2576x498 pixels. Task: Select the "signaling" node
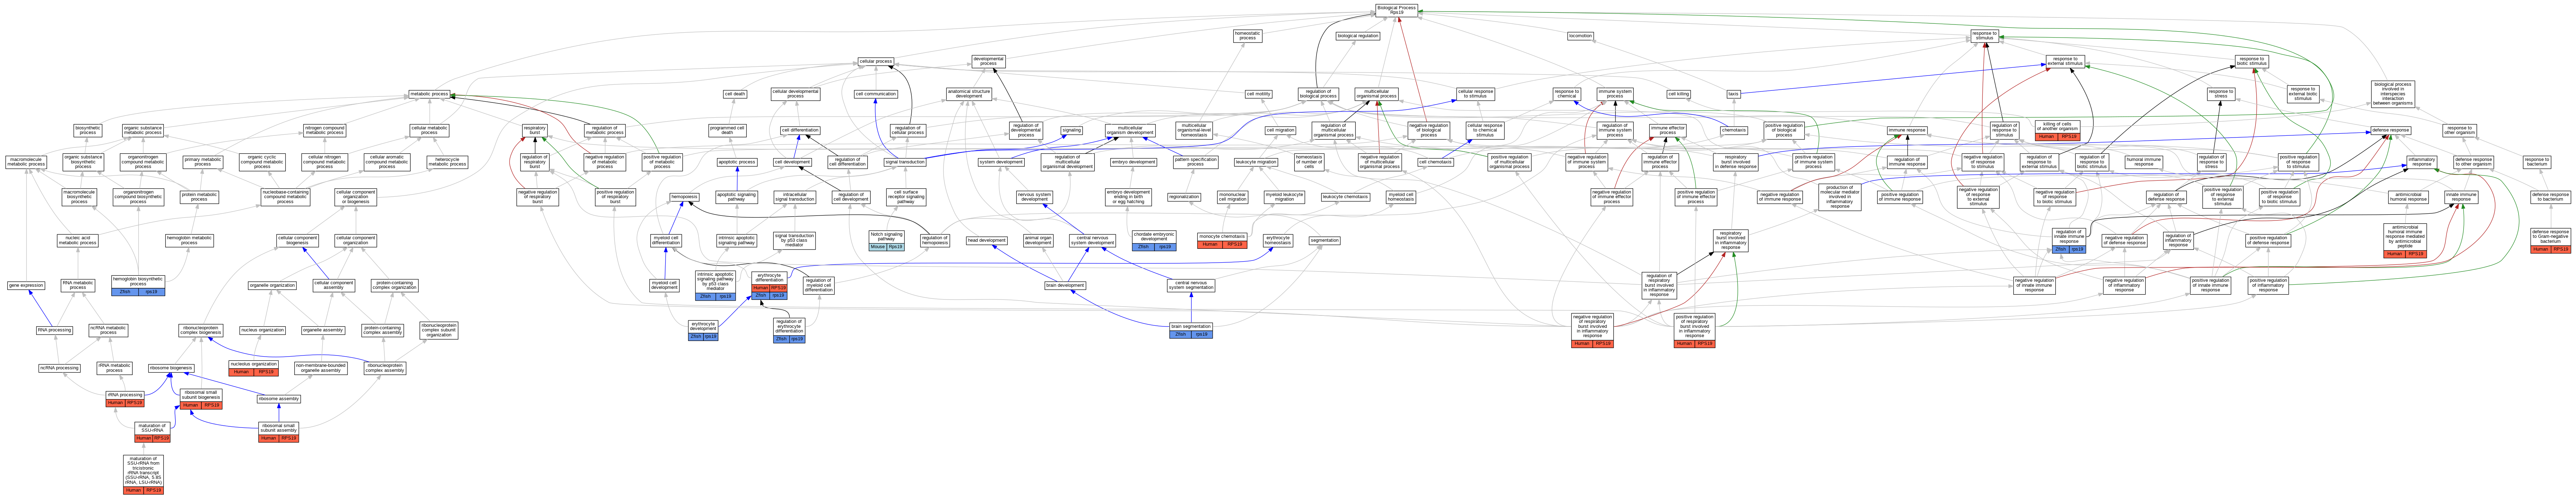point(1071,130)
